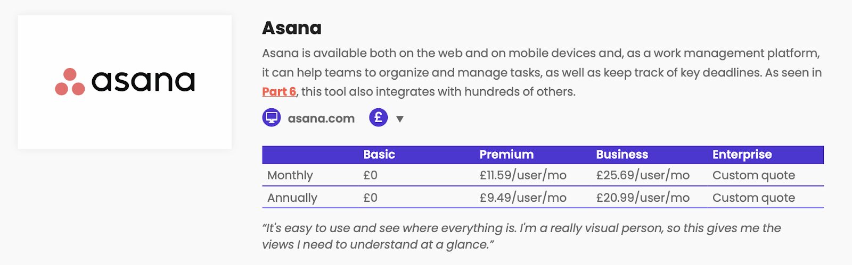Viewport: 852px width, 265px height.
Task: Click the £11.59/user/mo Premium monthly price
Action: (x=523, y=175)
